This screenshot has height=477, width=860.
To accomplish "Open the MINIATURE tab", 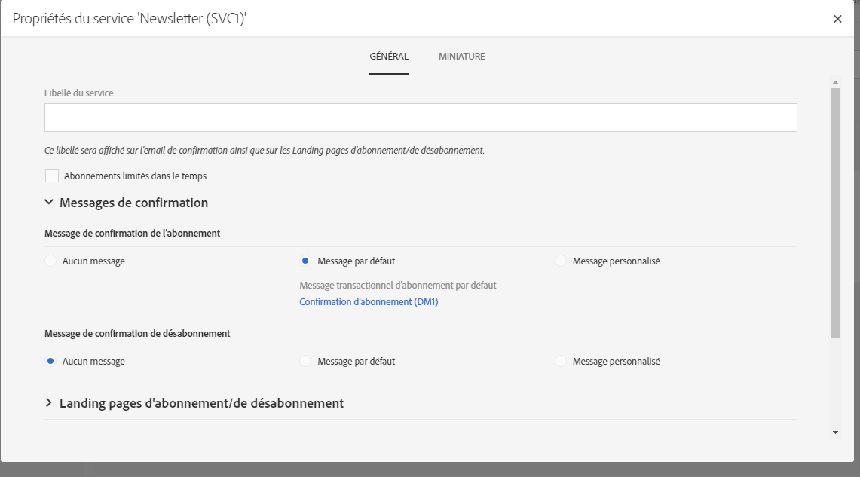I will 462,57.
